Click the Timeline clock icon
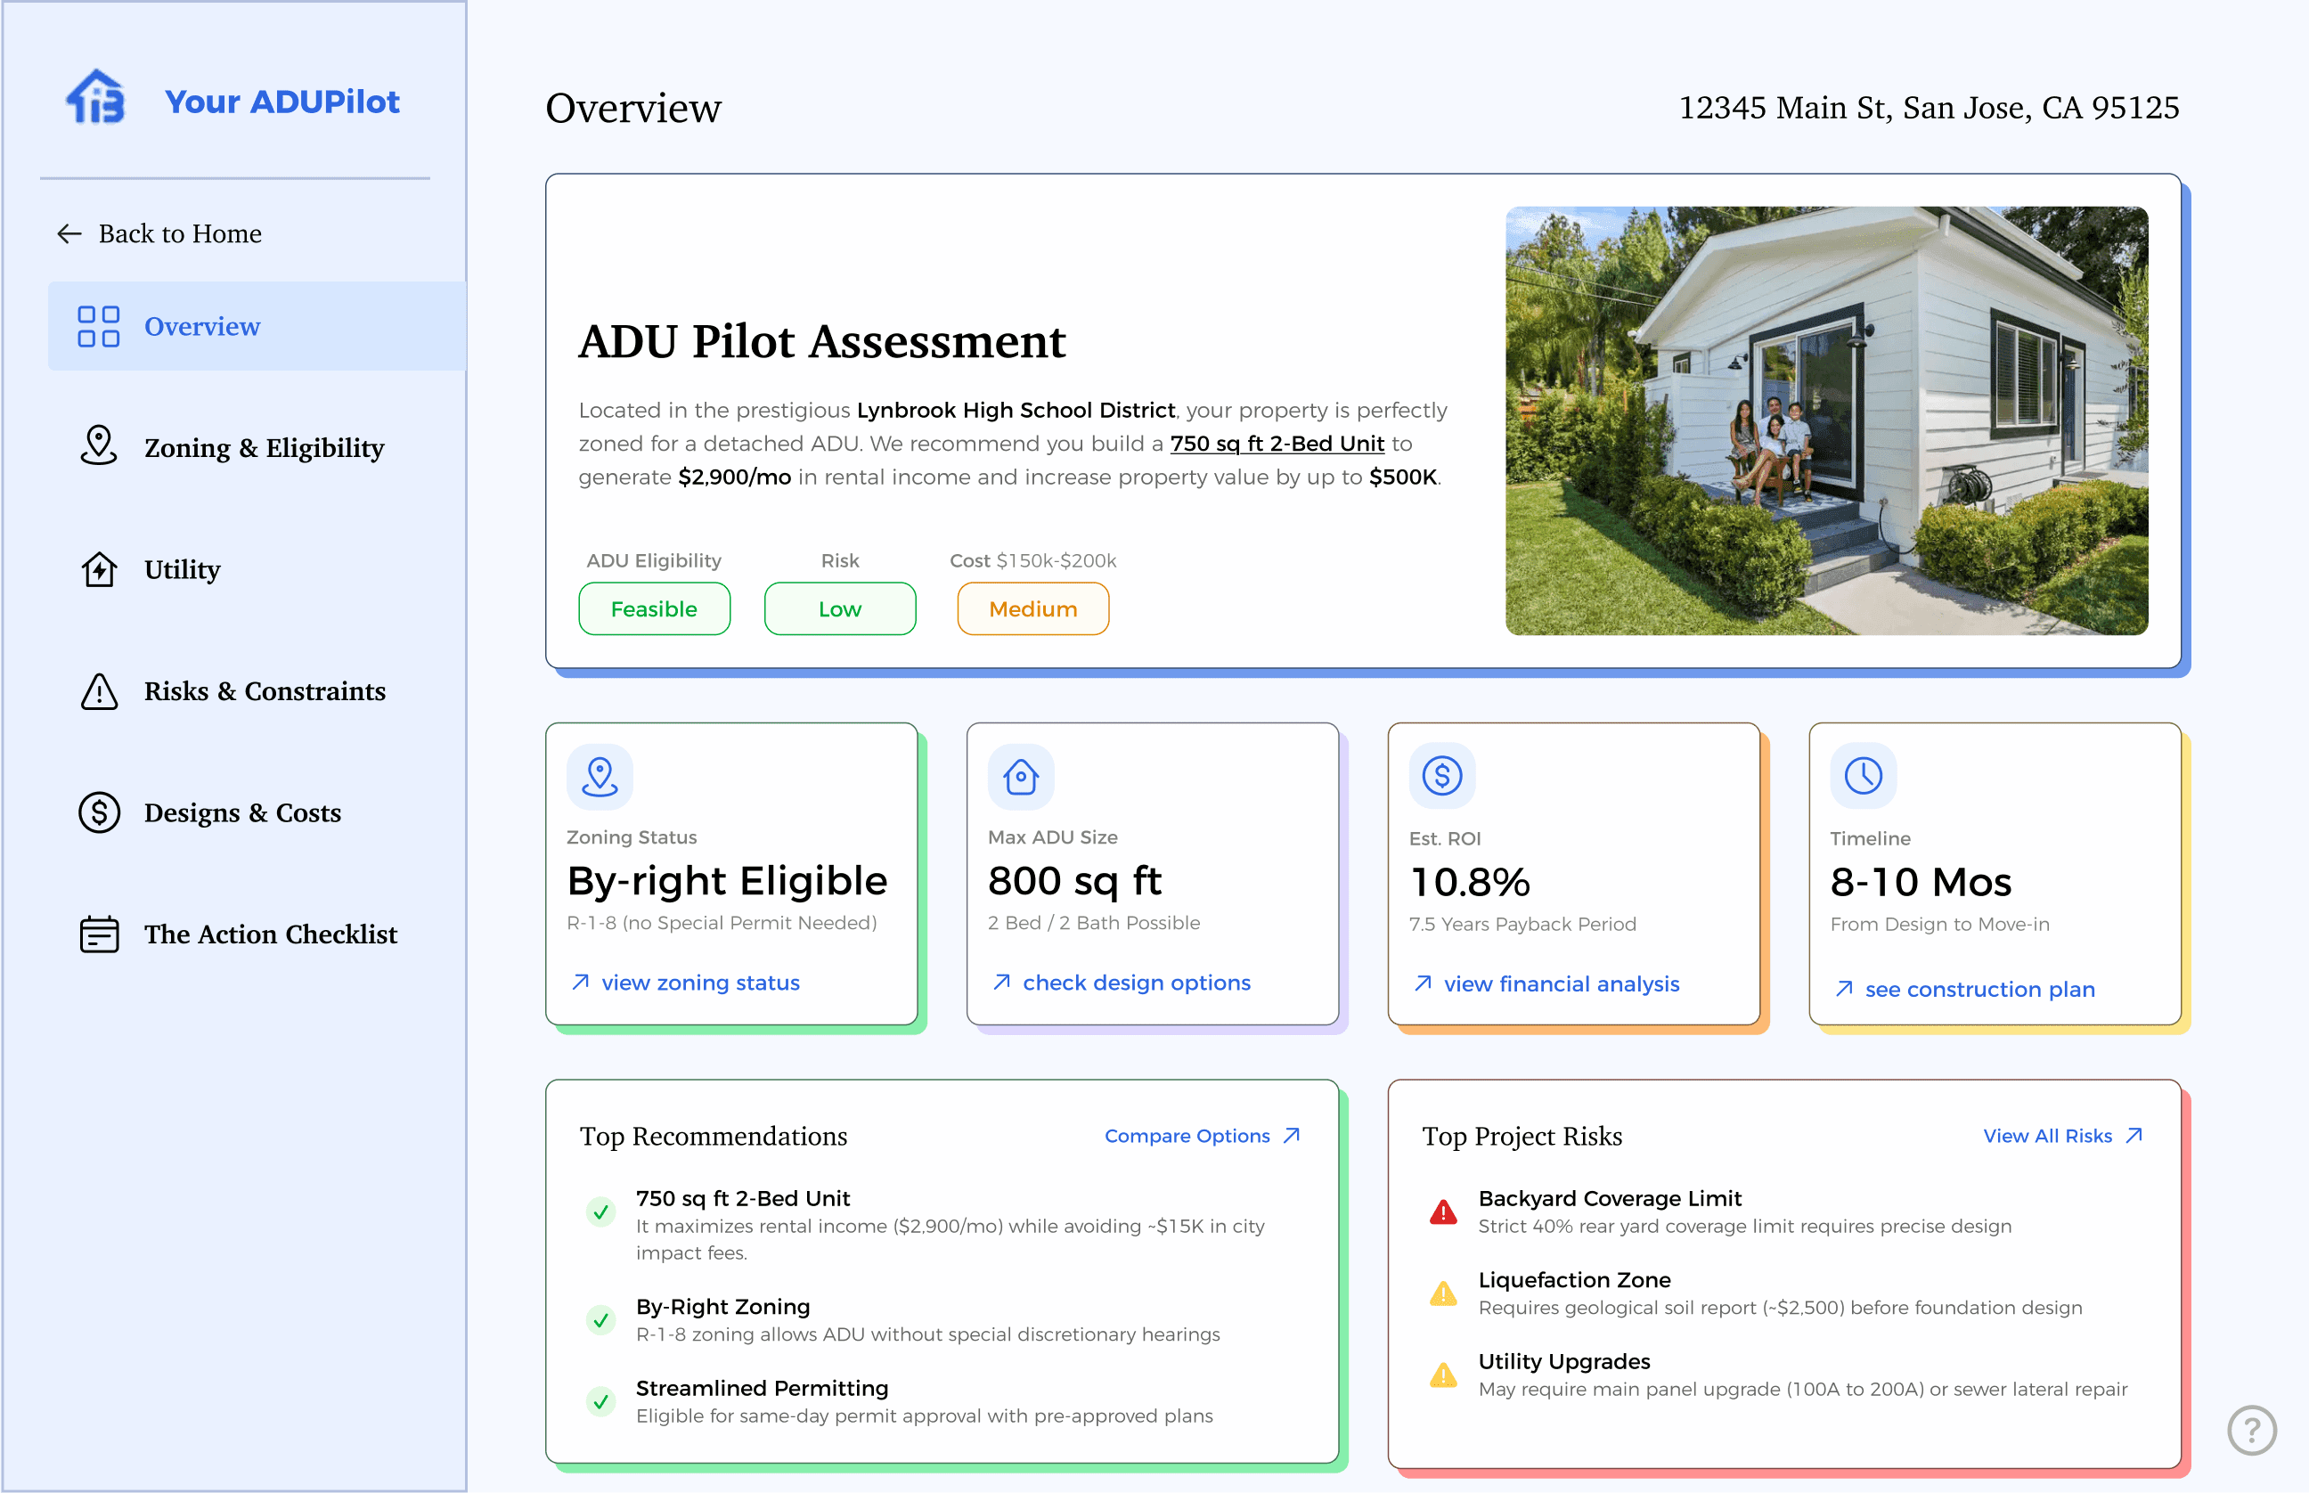This screenshot has height=1493, width=2309. click(x=1861, y=775)
